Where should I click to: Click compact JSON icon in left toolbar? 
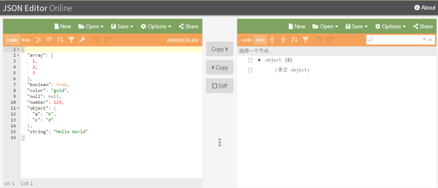49,40
